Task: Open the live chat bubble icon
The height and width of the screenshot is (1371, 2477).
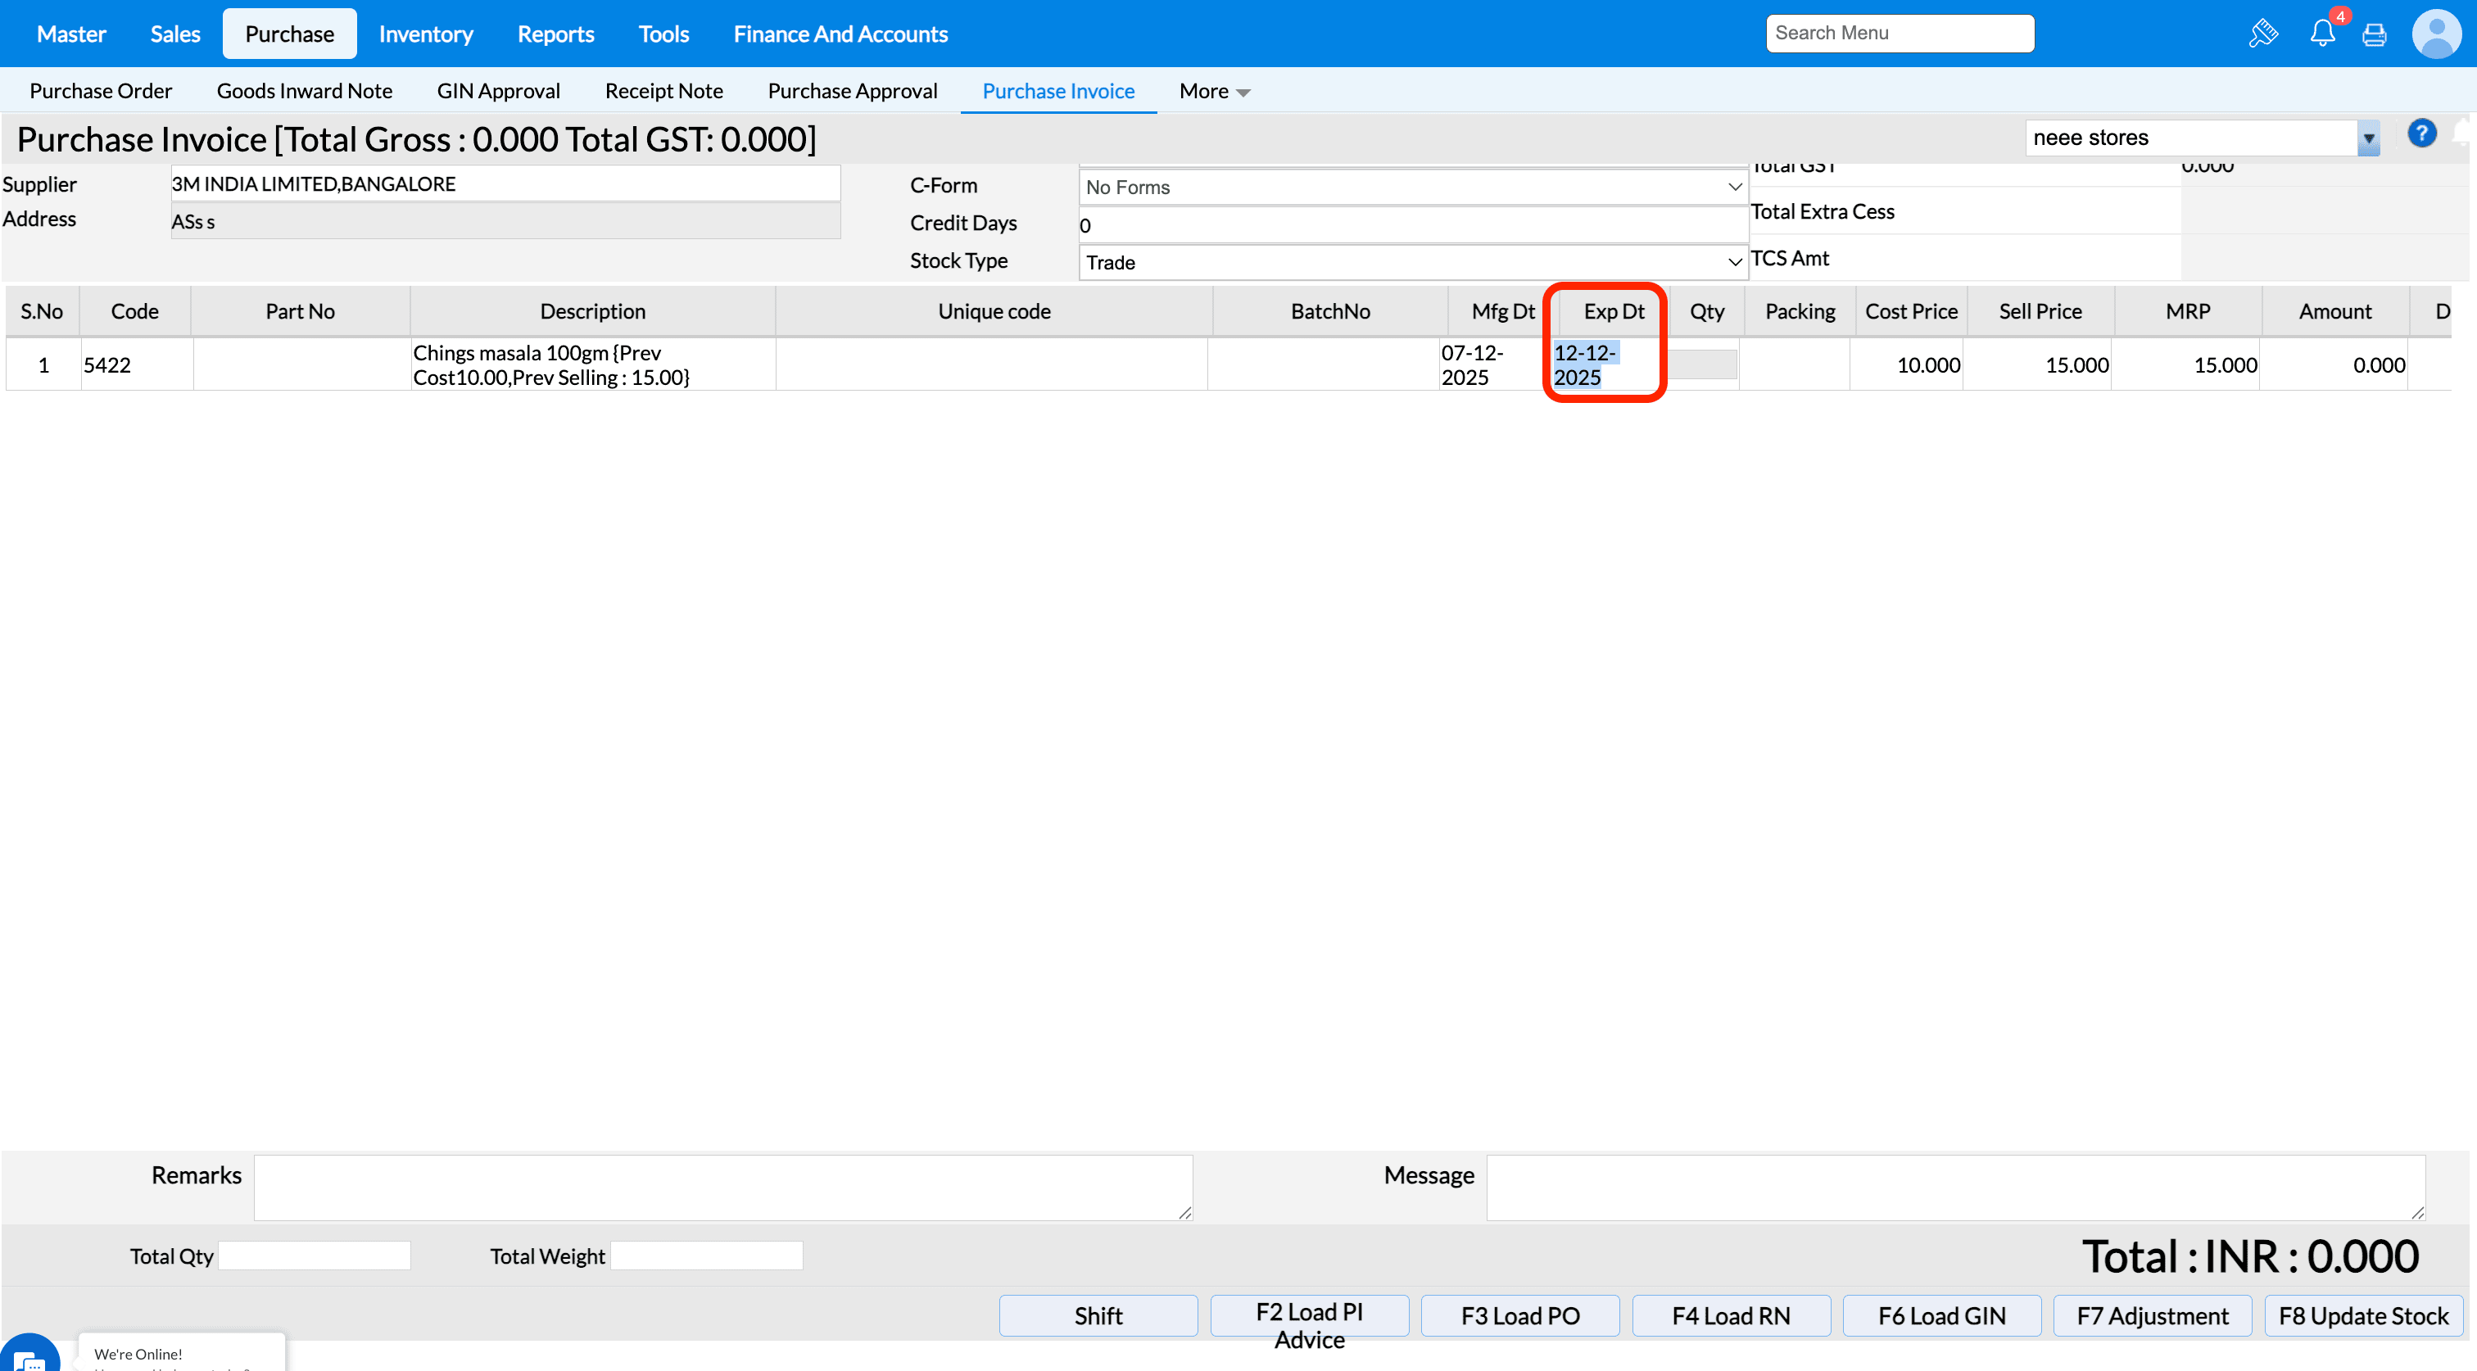Action: [x=29, y=1358]
